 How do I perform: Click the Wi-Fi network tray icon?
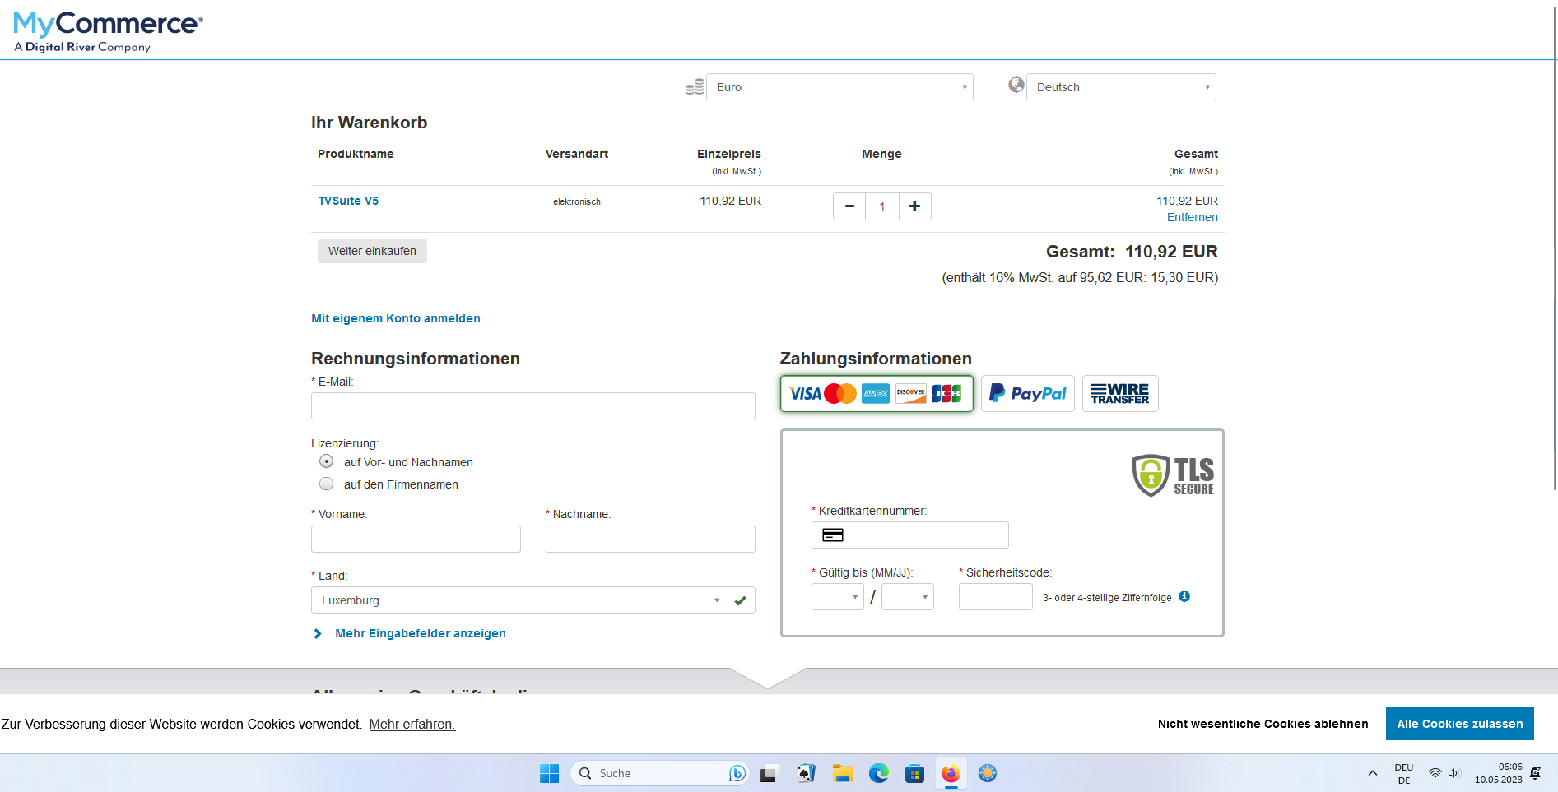point(1435,773)
